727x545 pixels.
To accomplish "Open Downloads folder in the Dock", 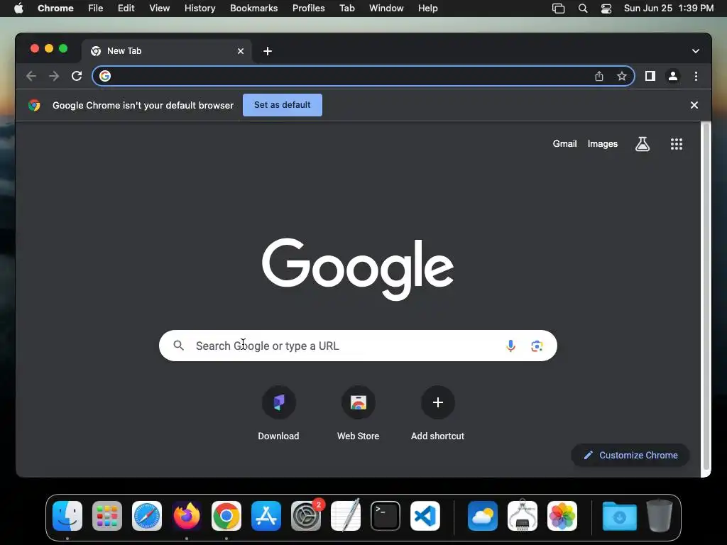I will pyautogui.click(x=619, y=516).
